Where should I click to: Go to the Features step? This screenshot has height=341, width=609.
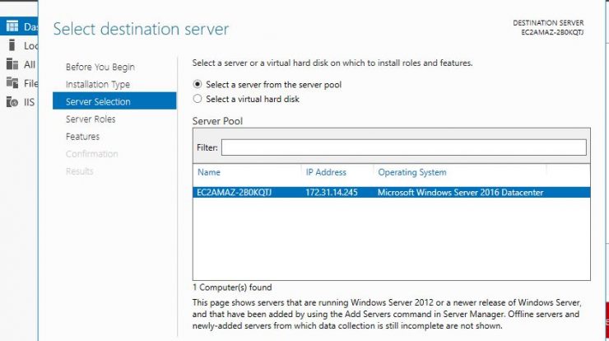pyautogui.click(x=83, y=137)
